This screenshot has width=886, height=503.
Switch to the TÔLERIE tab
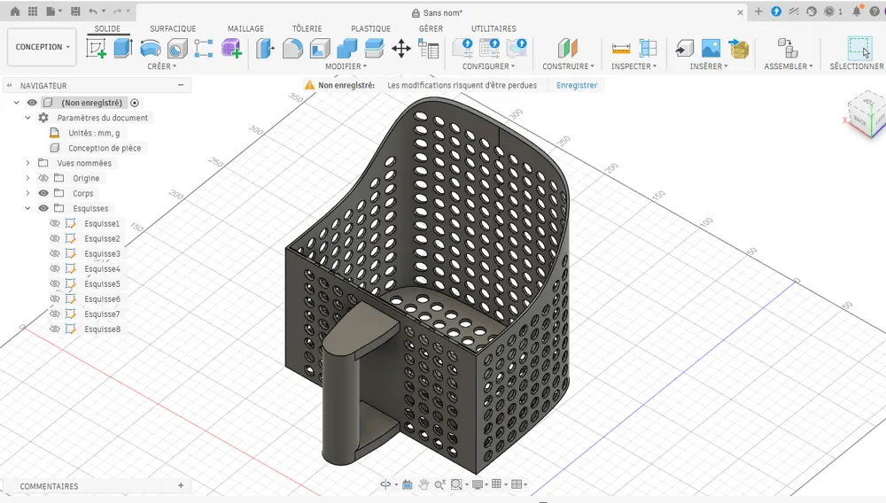coord(307,28)
